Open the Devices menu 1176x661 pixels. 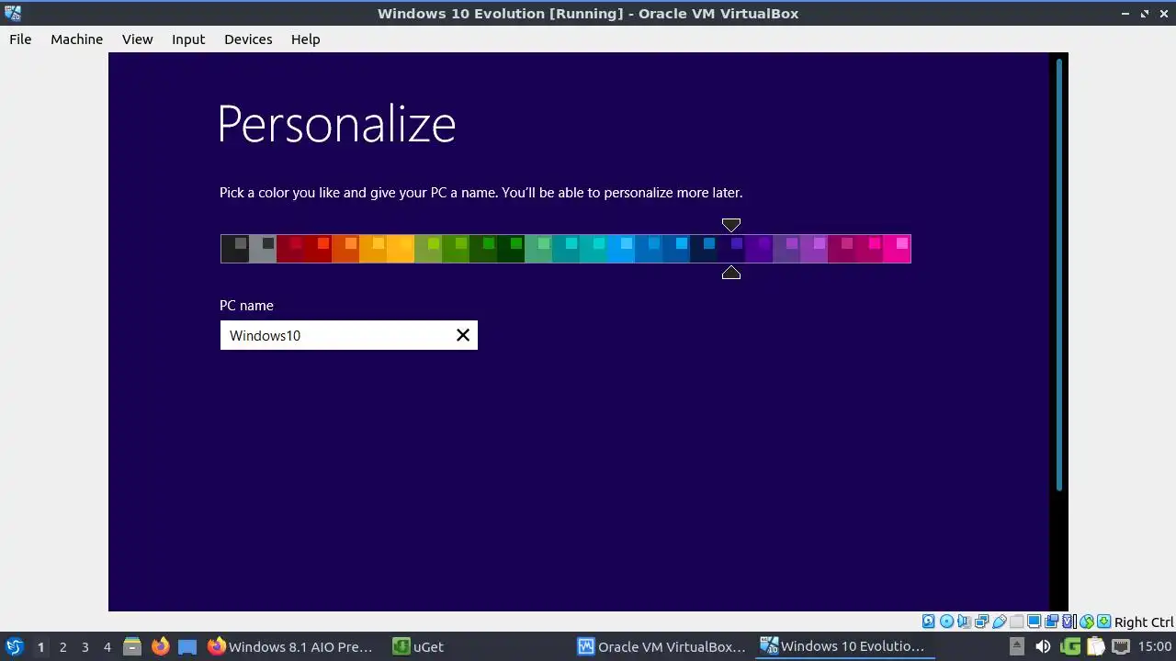[x=248, y=39]
